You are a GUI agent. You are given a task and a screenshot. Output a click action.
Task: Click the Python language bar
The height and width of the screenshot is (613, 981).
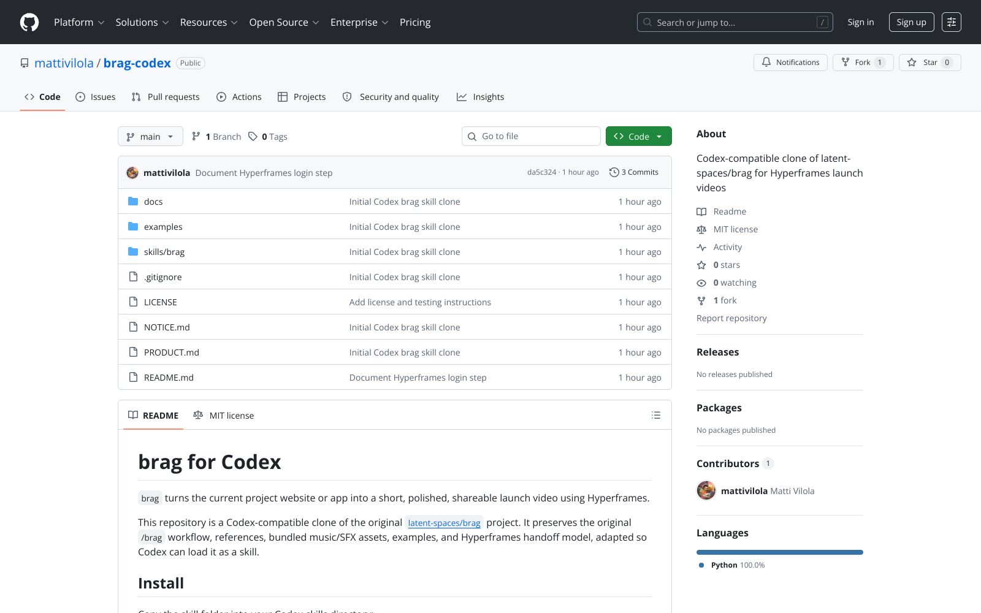coord(780,552)
